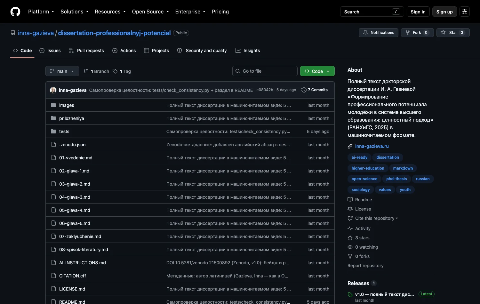Screen dimensions: 480x304
Task: Click the star icon beside 3 stars
Action: point(350,238)
